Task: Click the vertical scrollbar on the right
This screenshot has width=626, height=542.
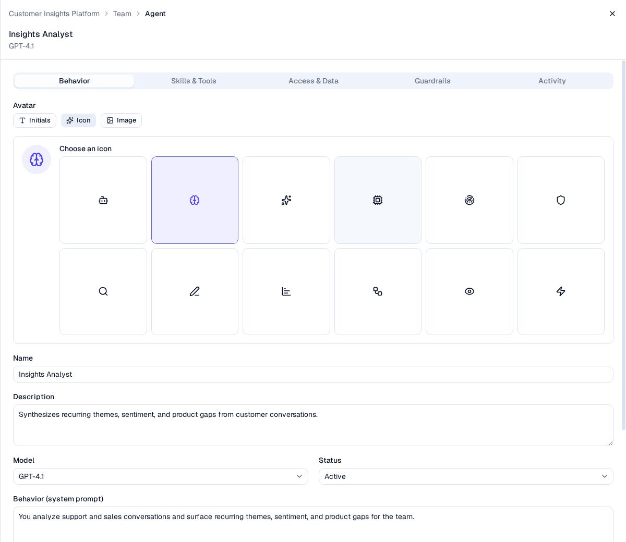Action: (x=623, y=245)
